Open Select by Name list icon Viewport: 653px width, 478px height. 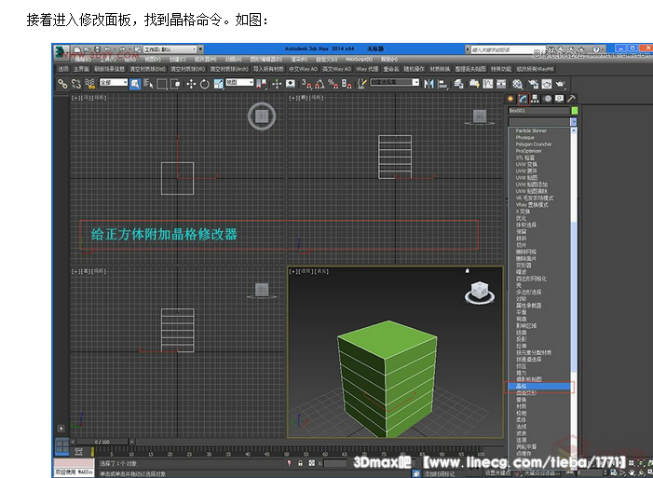pos(148,84)
